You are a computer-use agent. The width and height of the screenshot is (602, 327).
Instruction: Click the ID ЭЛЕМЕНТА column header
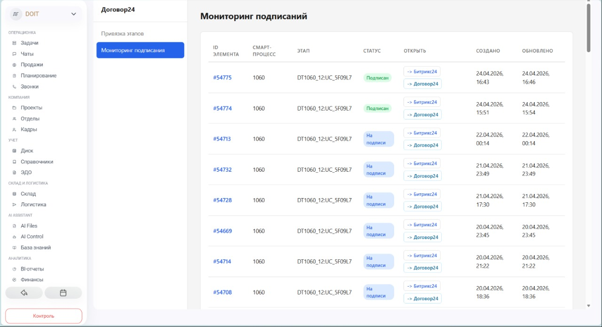pos(226,51)
